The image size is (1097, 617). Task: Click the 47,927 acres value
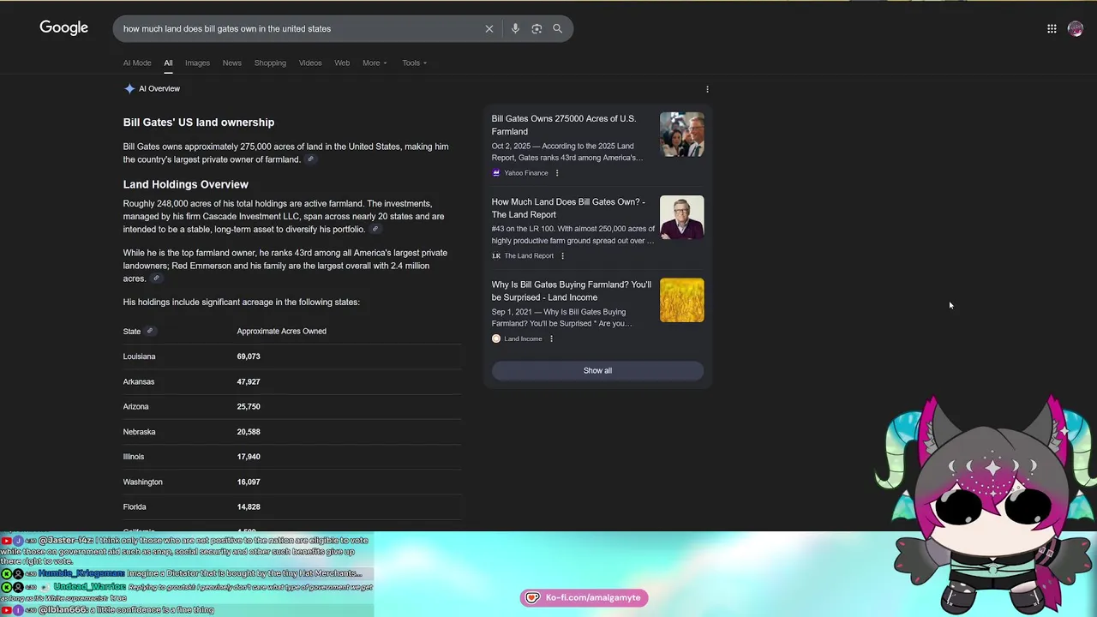click(x=249, y=381)
